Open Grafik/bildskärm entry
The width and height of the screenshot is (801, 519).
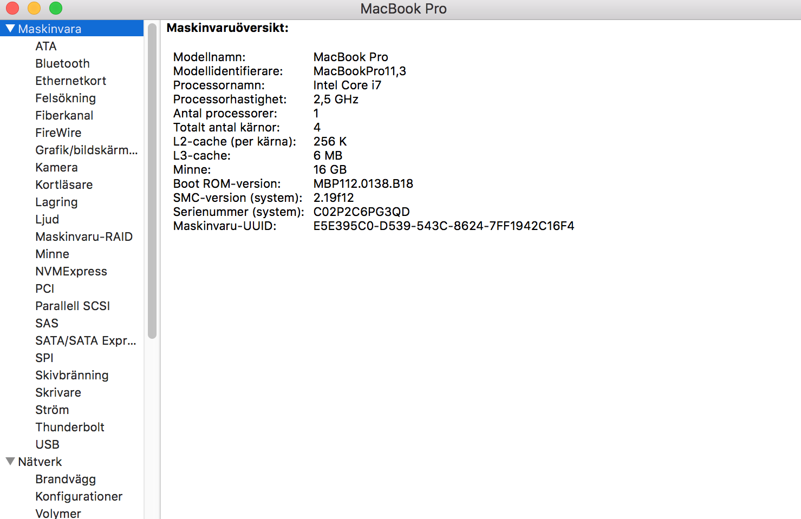87,150
